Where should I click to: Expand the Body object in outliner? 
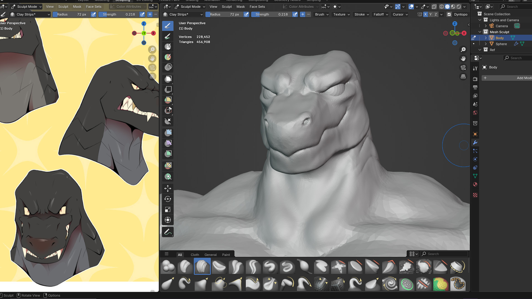[485, 38]
